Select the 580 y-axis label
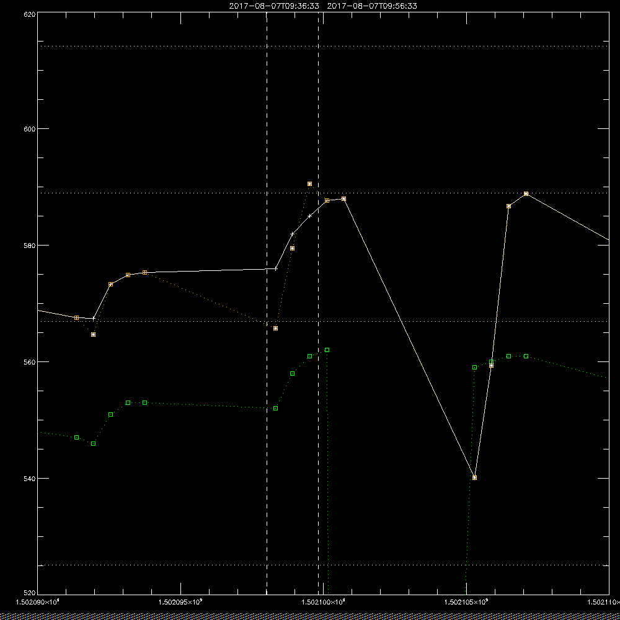The image size is (620, 620). (30, 245)
